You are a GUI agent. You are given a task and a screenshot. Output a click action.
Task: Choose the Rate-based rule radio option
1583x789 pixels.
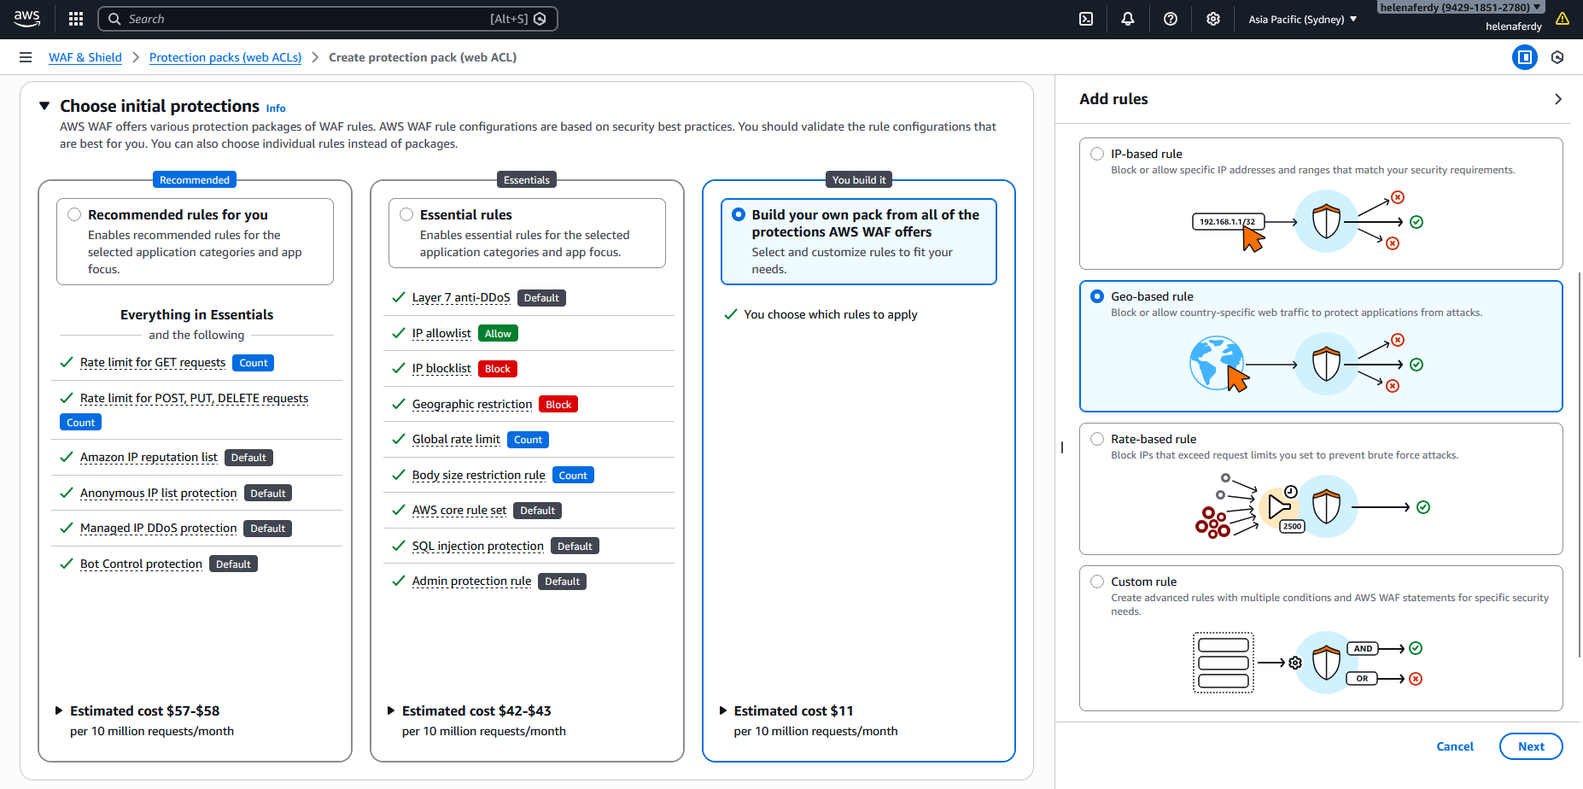click(x=1097, y=439)
